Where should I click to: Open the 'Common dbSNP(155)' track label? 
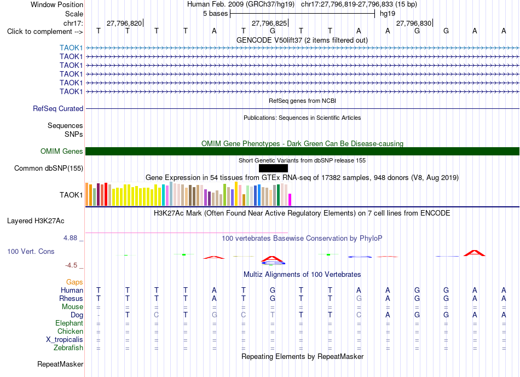(x=48, y=168)
